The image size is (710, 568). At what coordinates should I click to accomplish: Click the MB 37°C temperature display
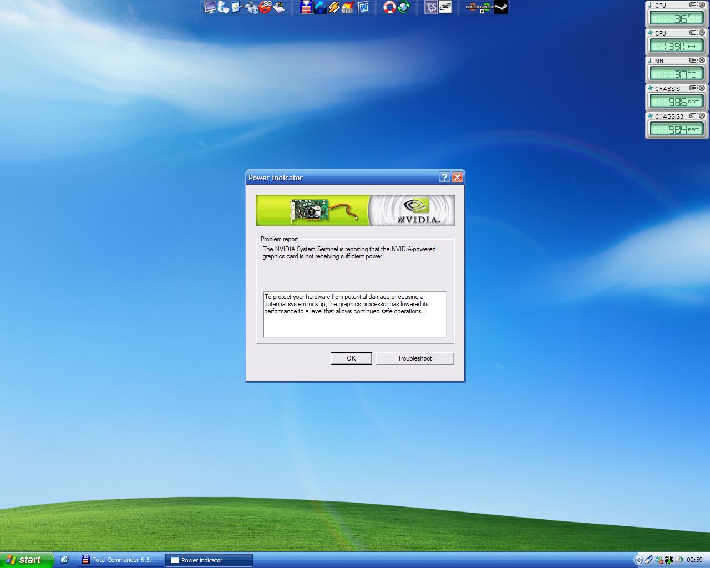click(x=676, y=74)
